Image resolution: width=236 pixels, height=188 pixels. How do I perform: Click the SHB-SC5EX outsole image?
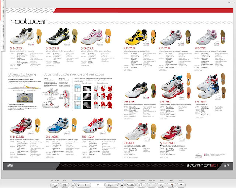39,36
